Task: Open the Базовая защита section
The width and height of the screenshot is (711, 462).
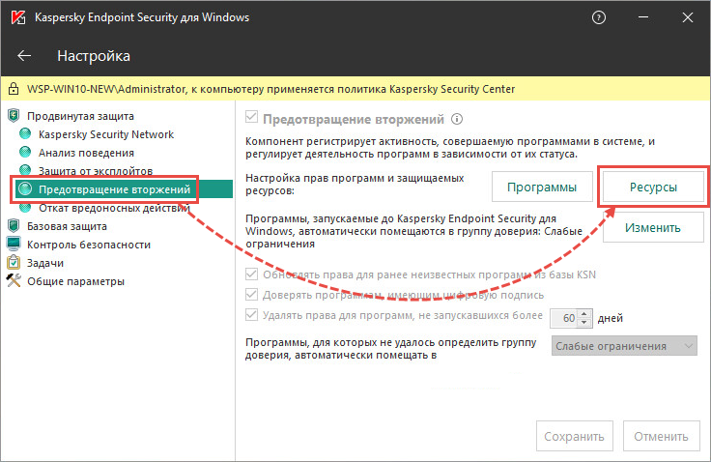Action: (67, 226)
